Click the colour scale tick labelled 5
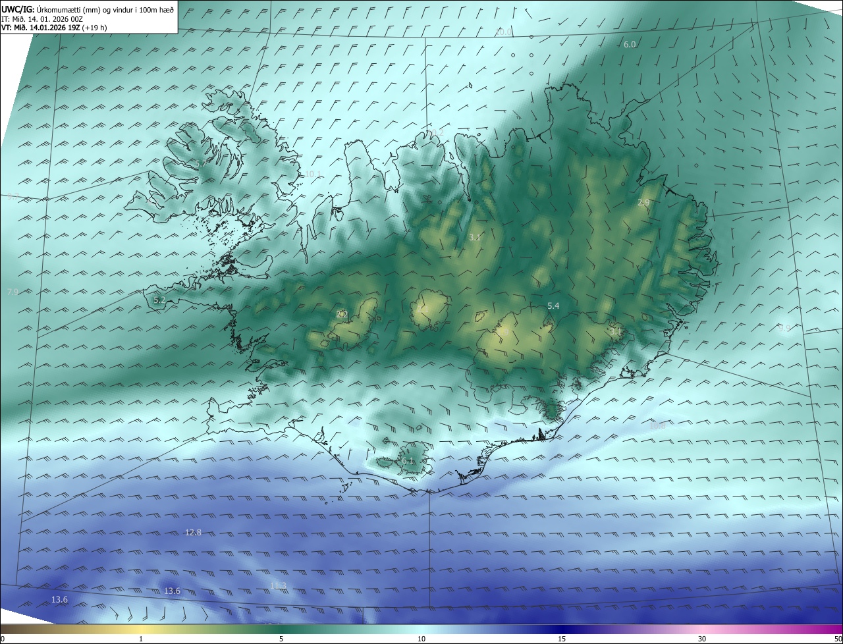Image resolution: width=843 pixels, height=644 pixels. (x=281, y=639)
